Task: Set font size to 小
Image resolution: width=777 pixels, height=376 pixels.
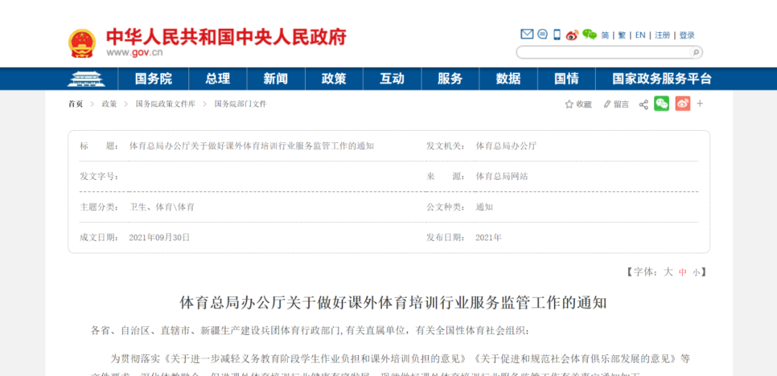Action: pos(696,272)
